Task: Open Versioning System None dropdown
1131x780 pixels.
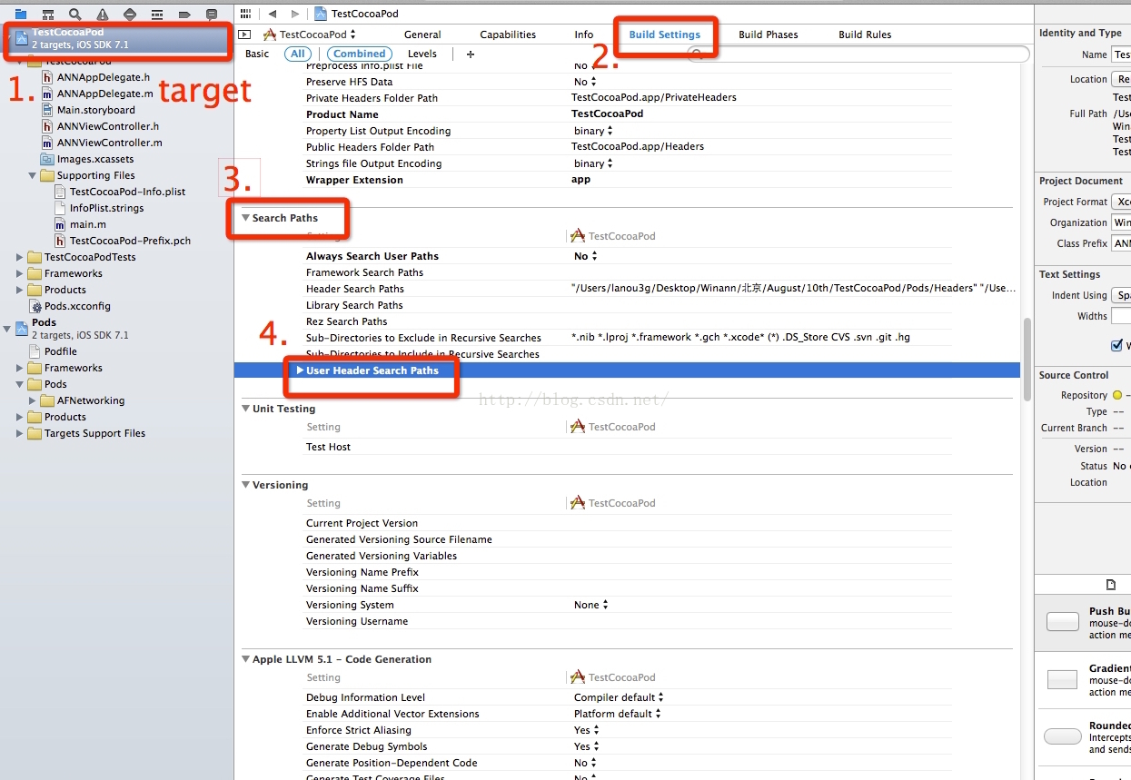Action: [x=591, y=605]
